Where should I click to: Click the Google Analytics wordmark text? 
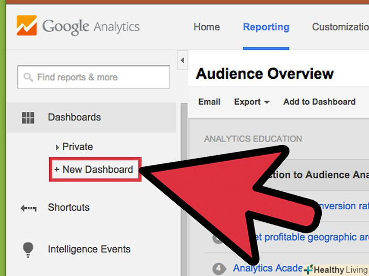pyautogui.click(x=91, y=27)
